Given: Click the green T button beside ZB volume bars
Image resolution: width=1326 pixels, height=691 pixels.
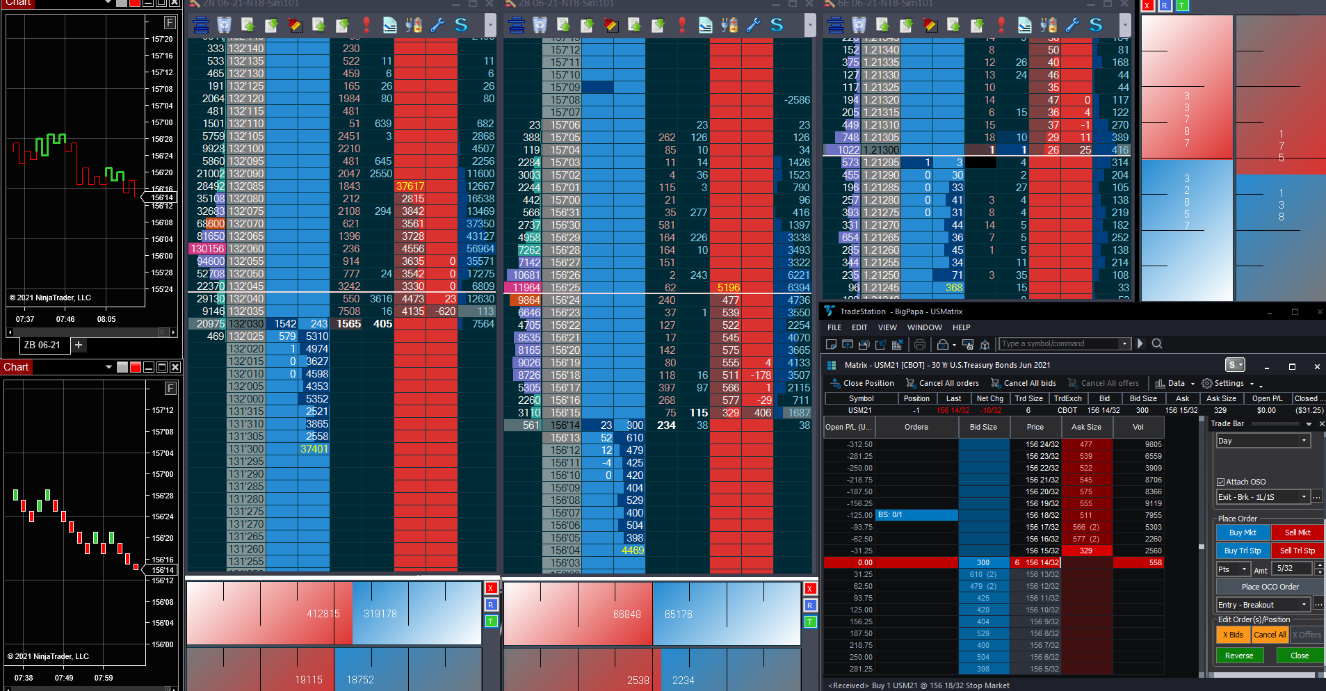Looking at the screenshot, I should coord(810,621).
